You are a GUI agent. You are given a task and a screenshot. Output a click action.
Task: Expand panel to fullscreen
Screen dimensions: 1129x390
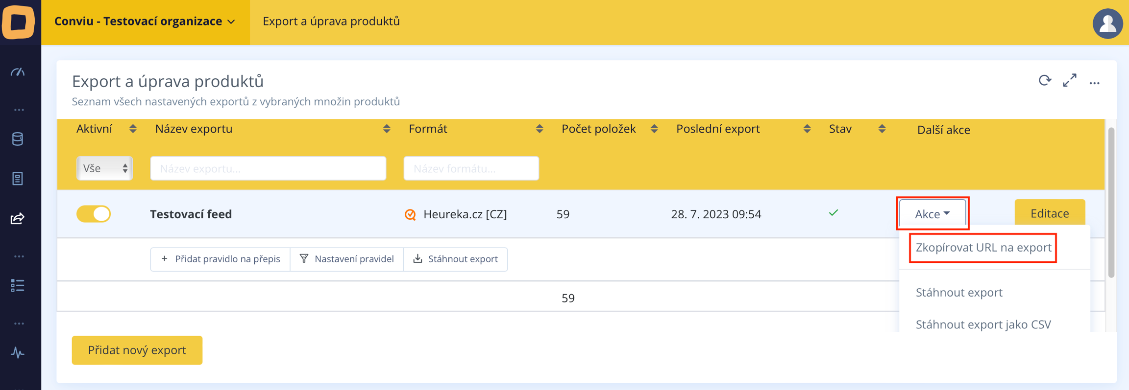1070,81
